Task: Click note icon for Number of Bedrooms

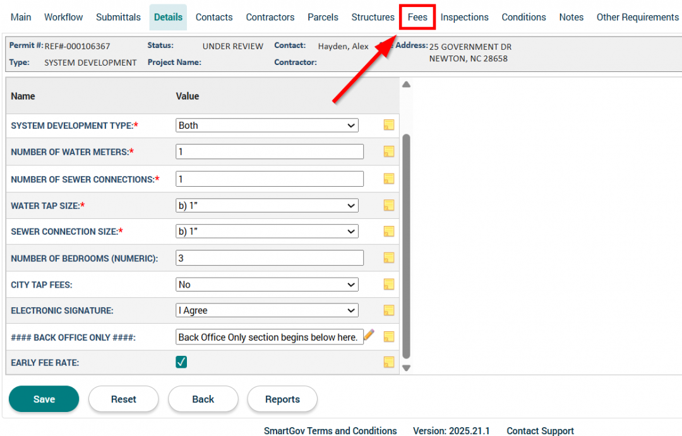Action: click(389, 257)
